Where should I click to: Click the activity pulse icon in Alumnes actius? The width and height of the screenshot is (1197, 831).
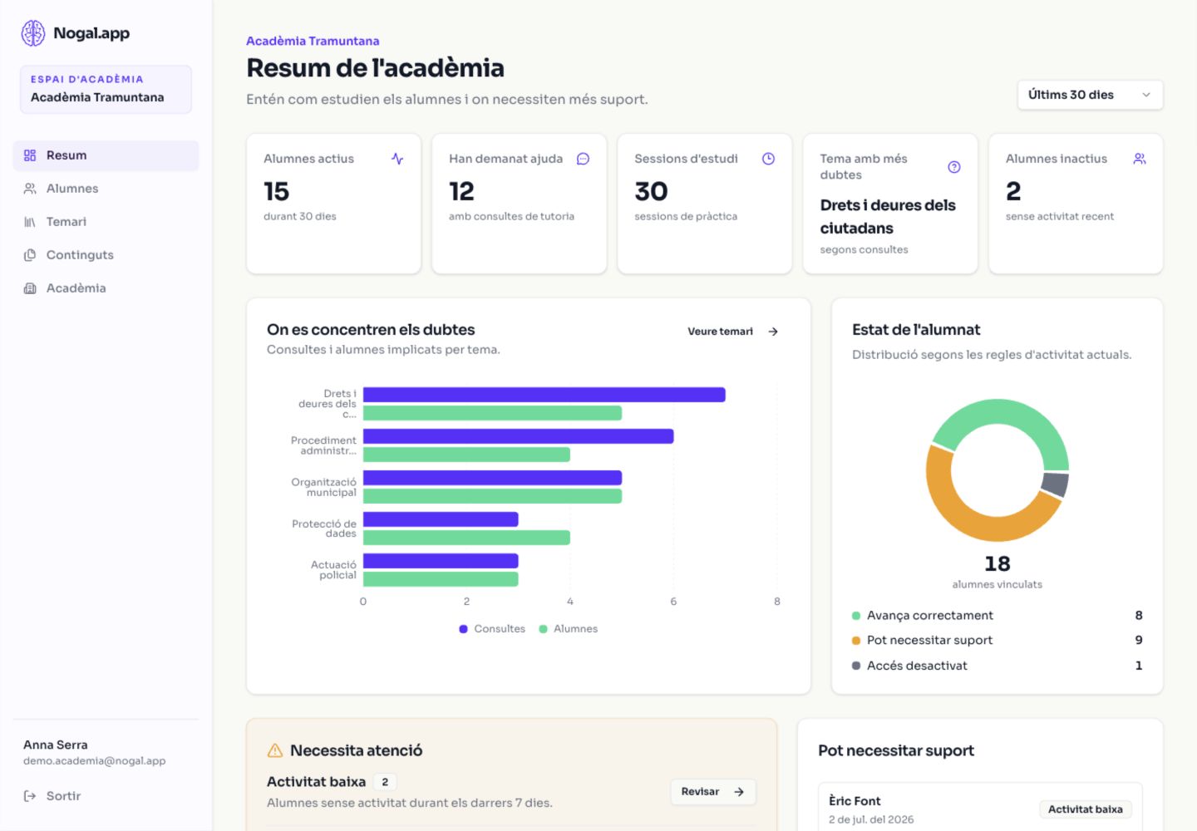397,159
